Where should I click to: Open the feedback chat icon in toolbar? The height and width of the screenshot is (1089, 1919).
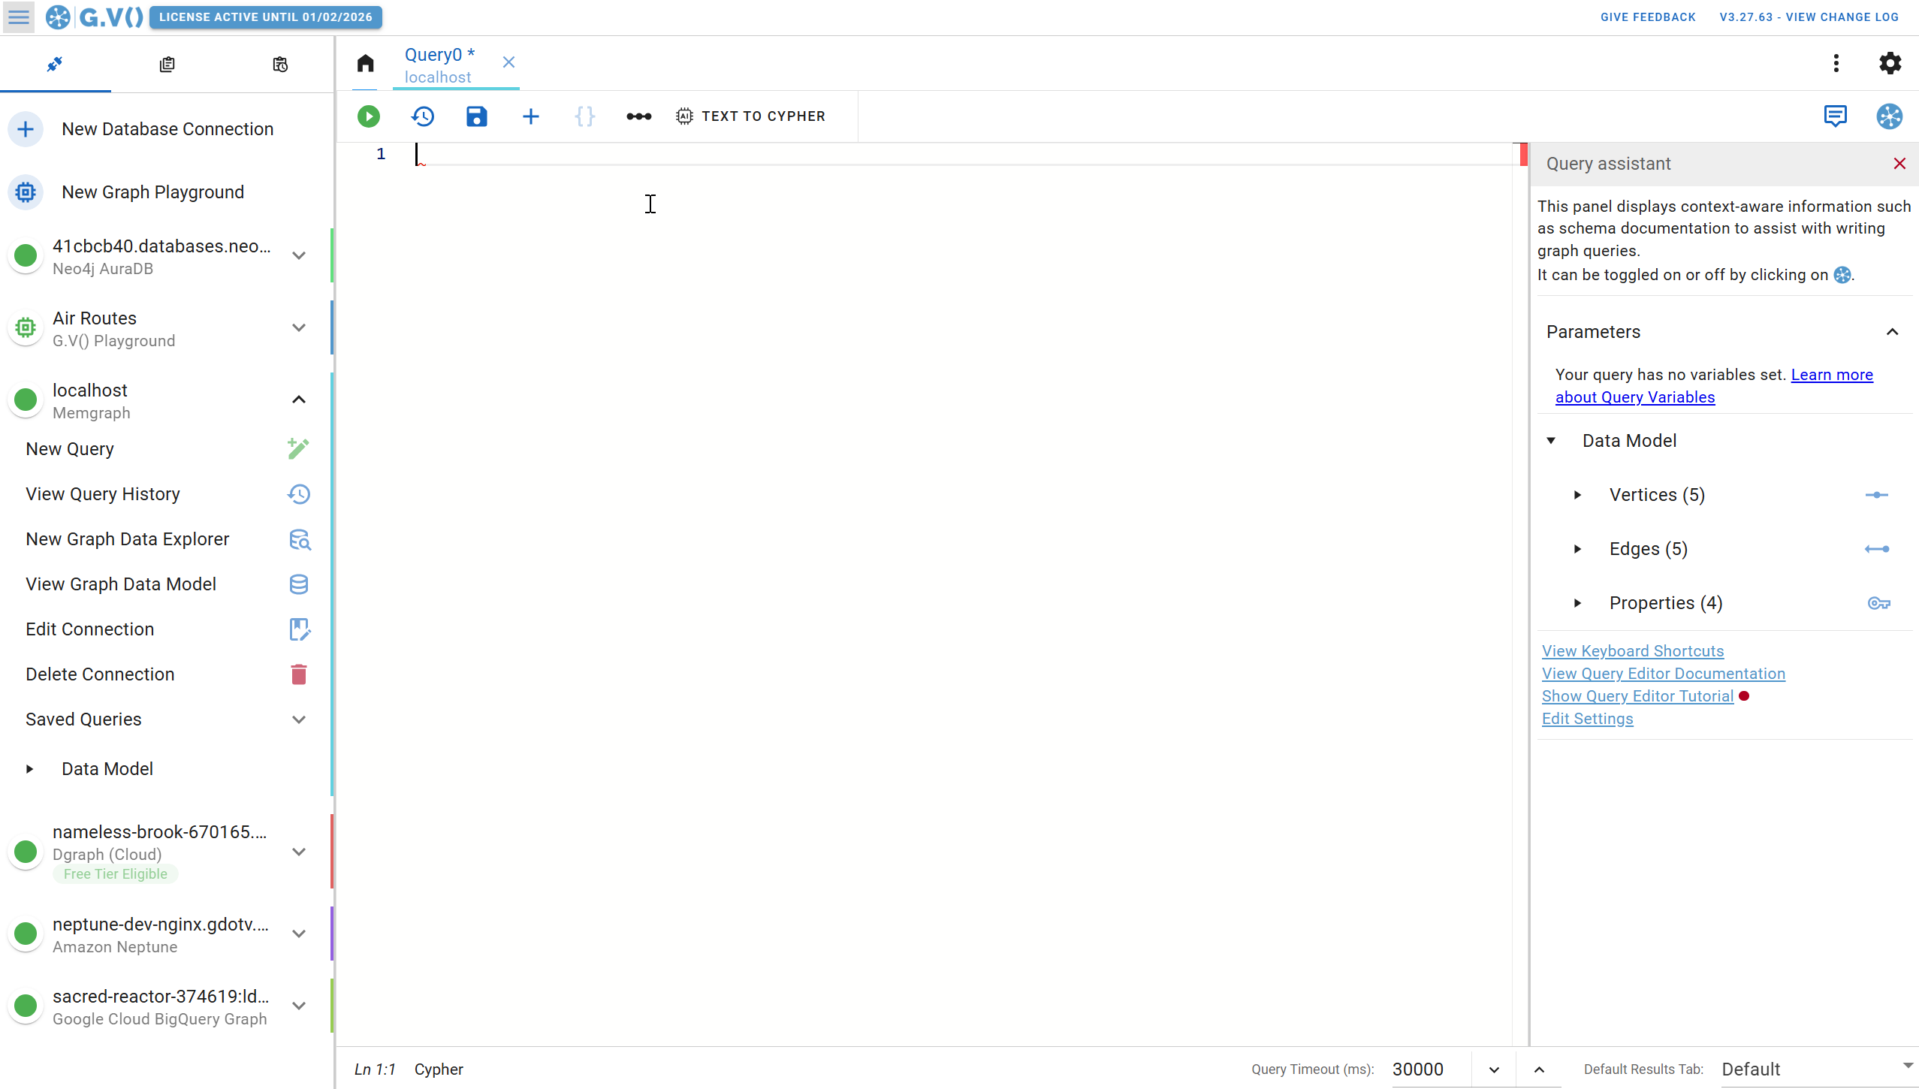point(1835,116)
